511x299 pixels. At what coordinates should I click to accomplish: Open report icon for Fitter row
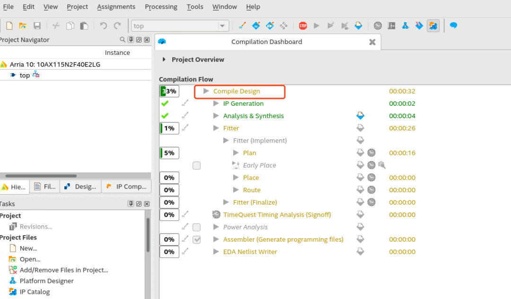click(360, 128)
